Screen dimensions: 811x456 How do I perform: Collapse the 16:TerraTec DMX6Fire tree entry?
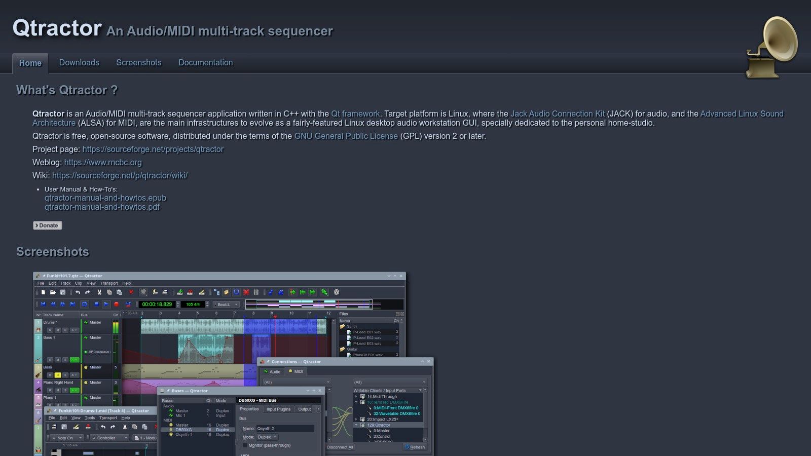point(356,402)
